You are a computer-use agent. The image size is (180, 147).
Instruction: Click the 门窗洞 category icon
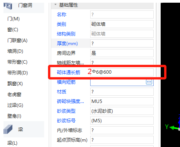point(8,6)
